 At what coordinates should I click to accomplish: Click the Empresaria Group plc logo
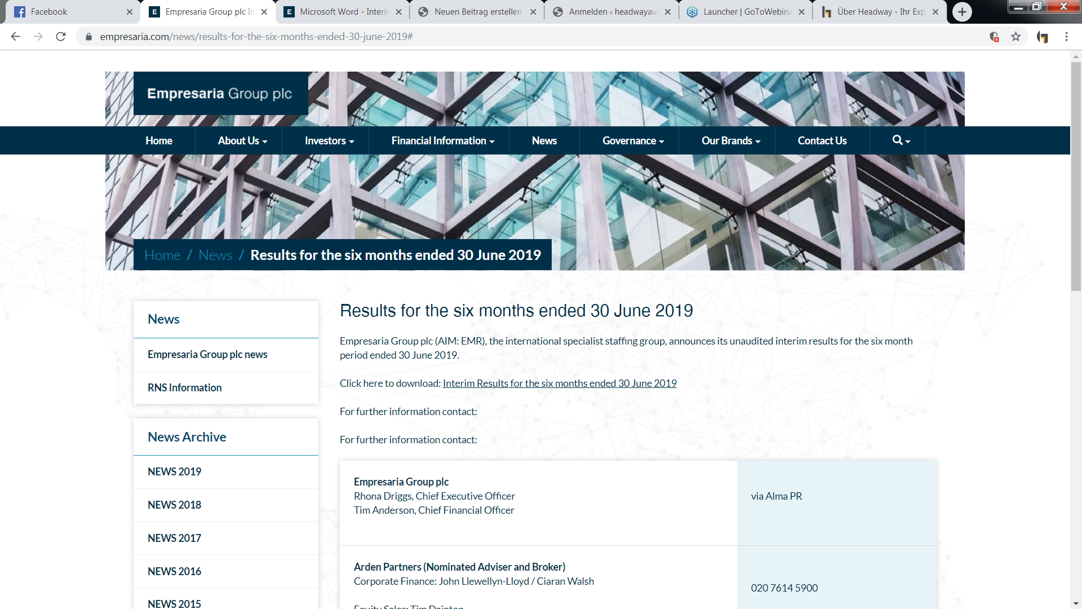click(x=220, y=93)
